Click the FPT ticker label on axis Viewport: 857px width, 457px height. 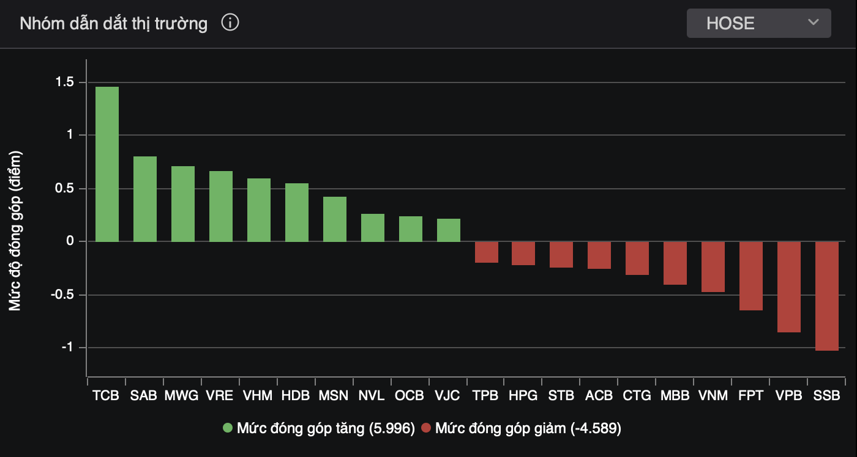click(x=751, y=395)
